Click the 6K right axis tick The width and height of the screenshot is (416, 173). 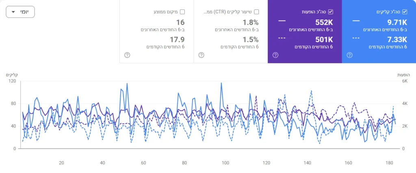405,81
